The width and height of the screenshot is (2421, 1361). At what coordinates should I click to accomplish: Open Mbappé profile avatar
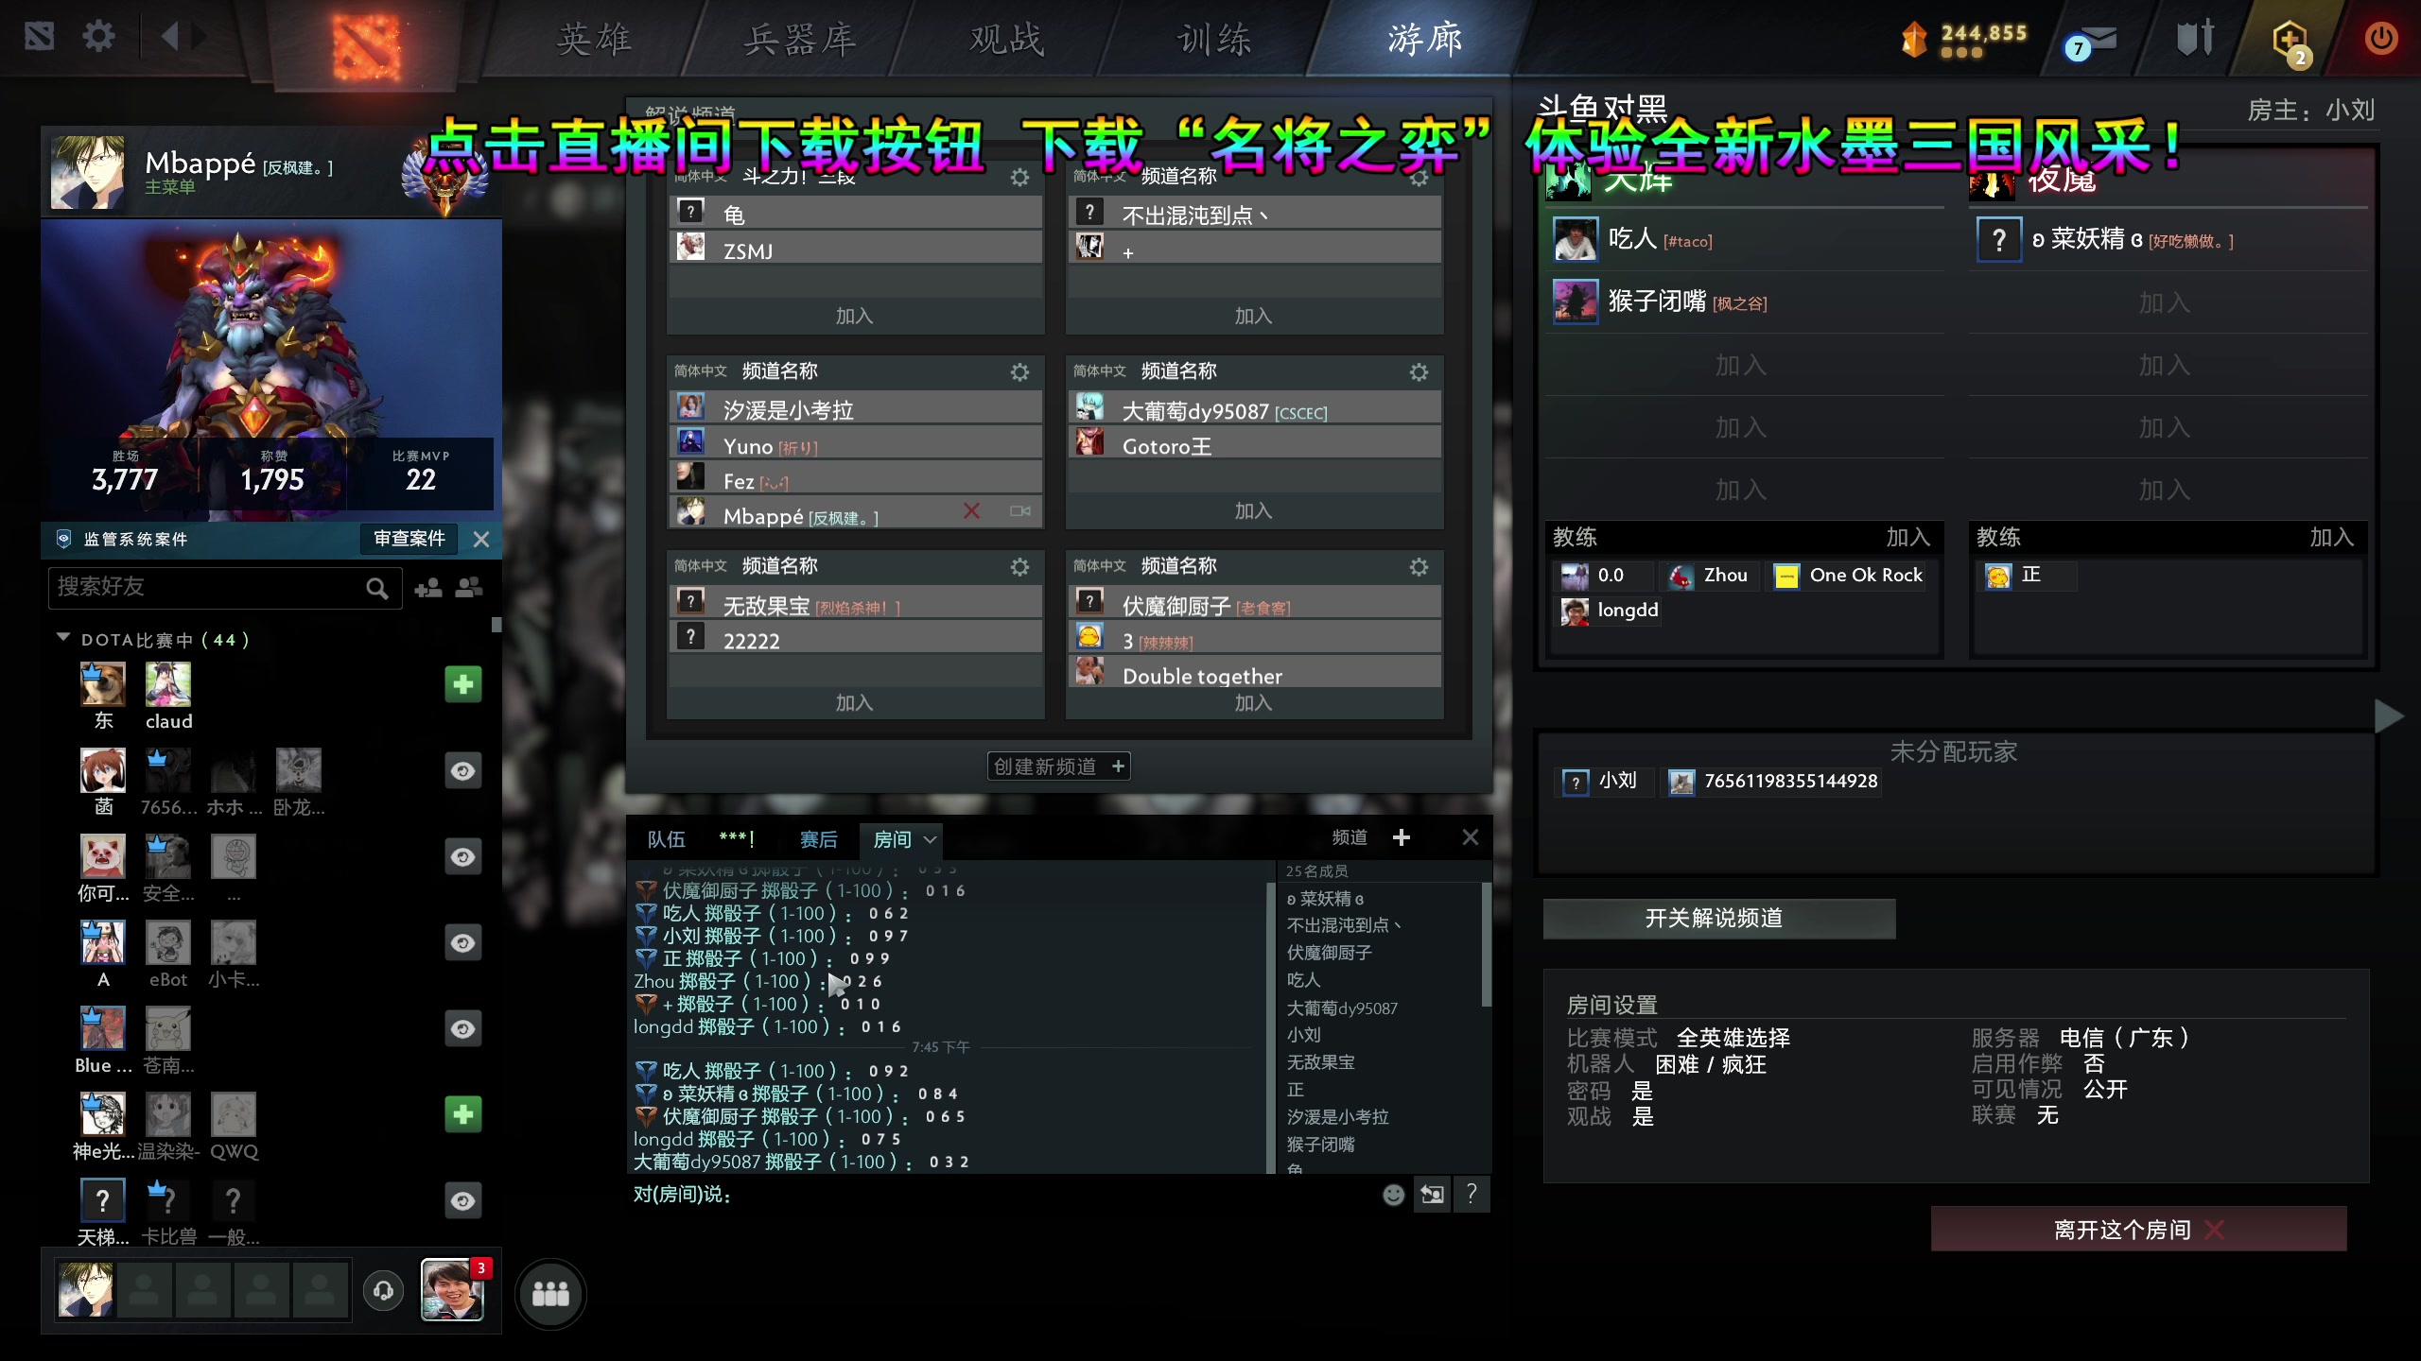coord(87,172)
